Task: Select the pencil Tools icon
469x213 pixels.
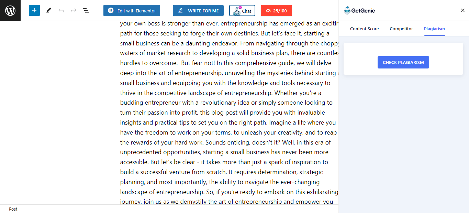Action: (x=48, y=10)
